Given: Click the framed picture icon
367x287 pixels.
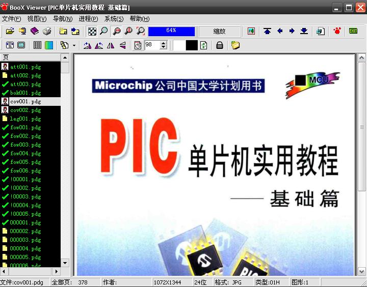Looking at the screenshot, I should [251, 31].
